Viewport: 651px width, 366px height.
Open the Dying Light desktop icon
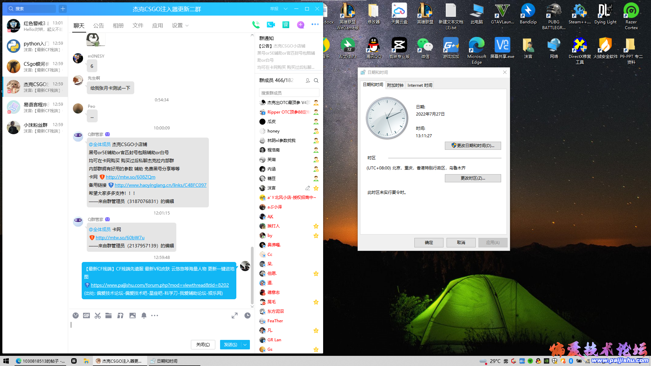pos(605,14)
